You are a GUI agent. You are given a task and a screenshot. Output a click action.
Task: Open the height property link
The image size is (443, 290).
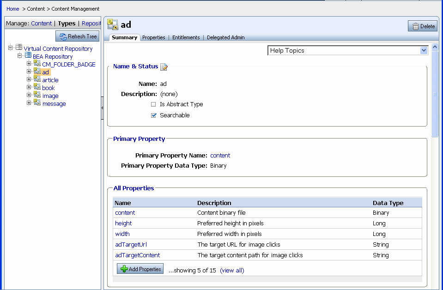click(x=123, y=224)
